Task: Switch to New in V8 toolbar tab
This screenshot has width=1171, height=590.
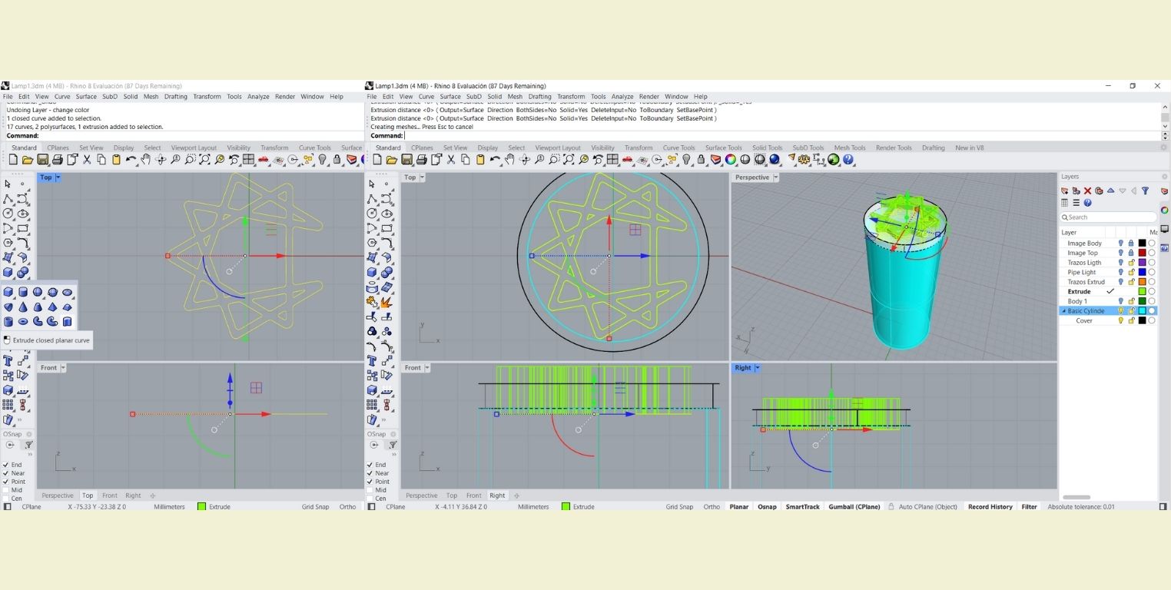Action: 969,147
